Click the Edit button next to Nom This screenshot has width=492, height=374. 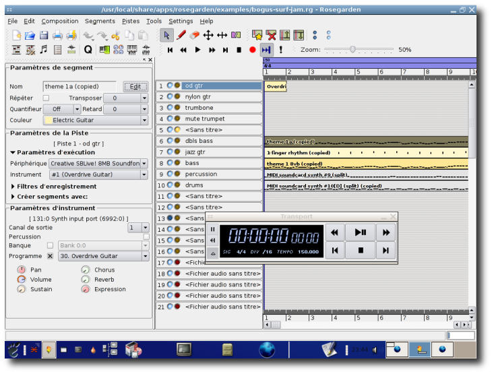point(135,87)
